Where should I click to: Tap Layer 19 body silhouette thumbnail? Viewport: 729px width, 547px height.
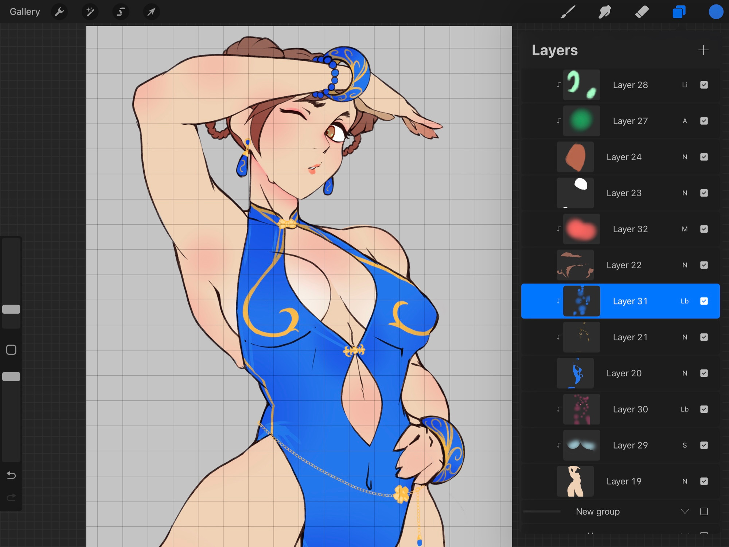click(x=575, y=481)
